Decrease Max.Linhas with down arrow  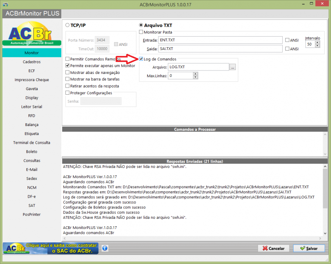(196, 77)
